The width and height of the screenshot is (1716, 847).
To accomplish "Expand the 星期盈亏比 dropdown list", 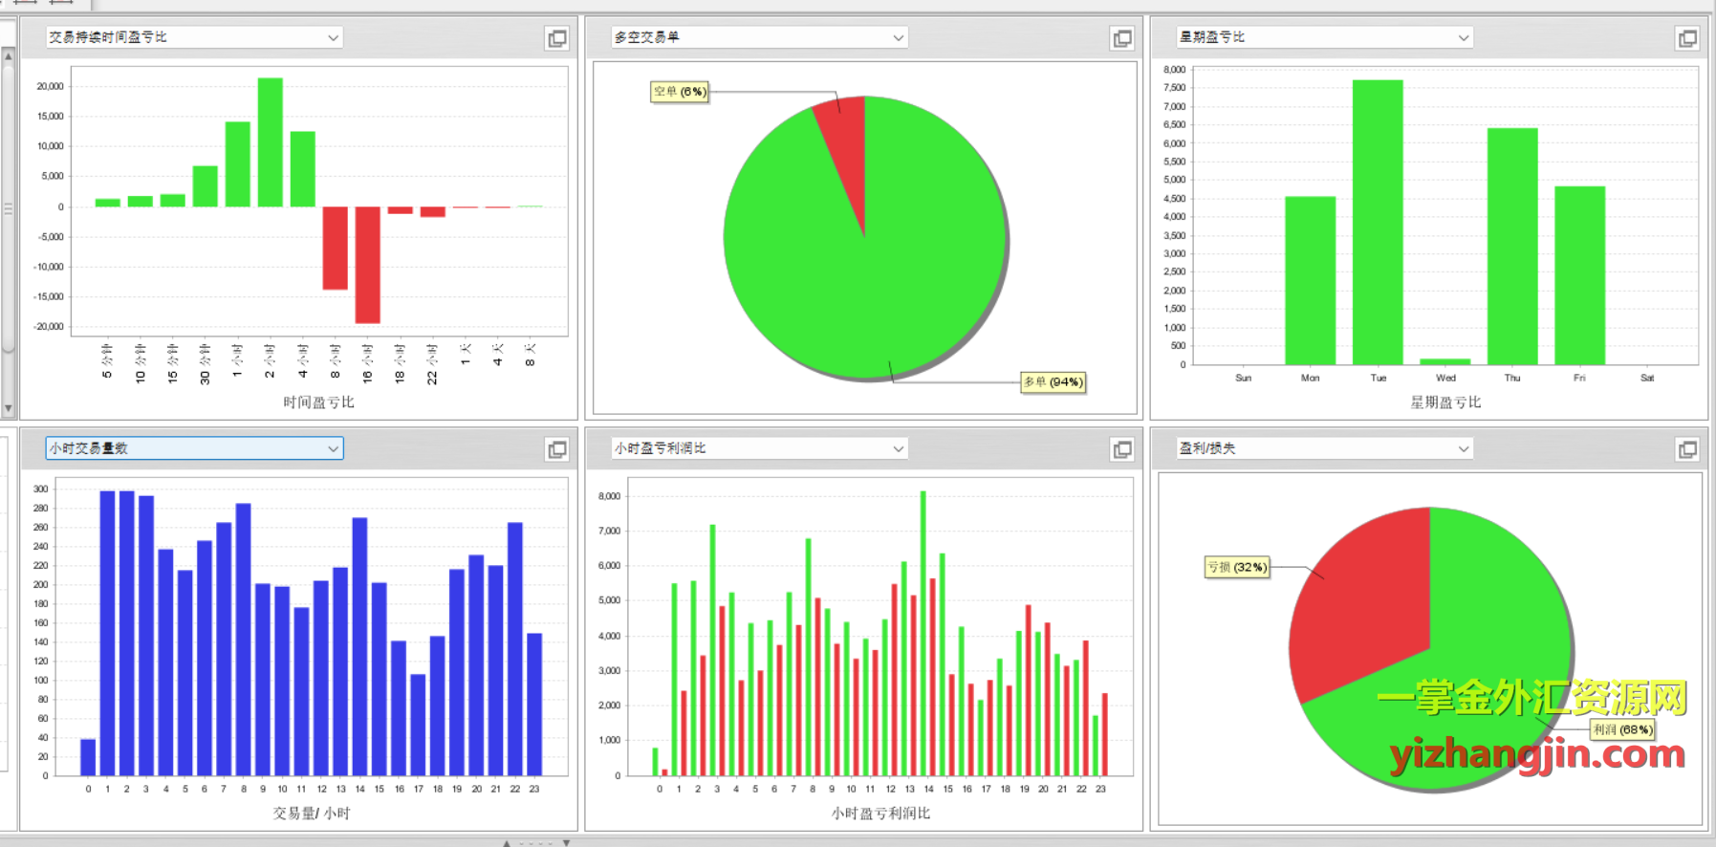I will 1463,38.
